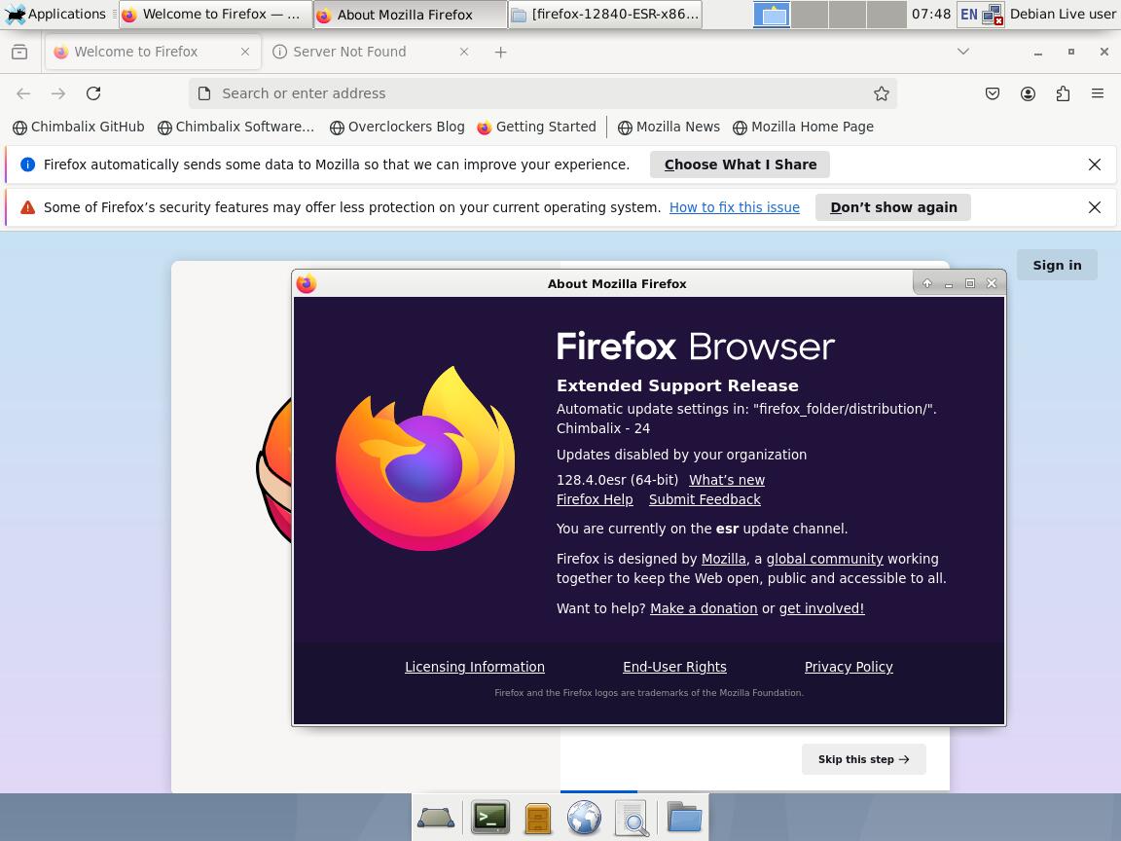
Task: Open the Getting Started bookmark
Action: click(x=536, y=127)
